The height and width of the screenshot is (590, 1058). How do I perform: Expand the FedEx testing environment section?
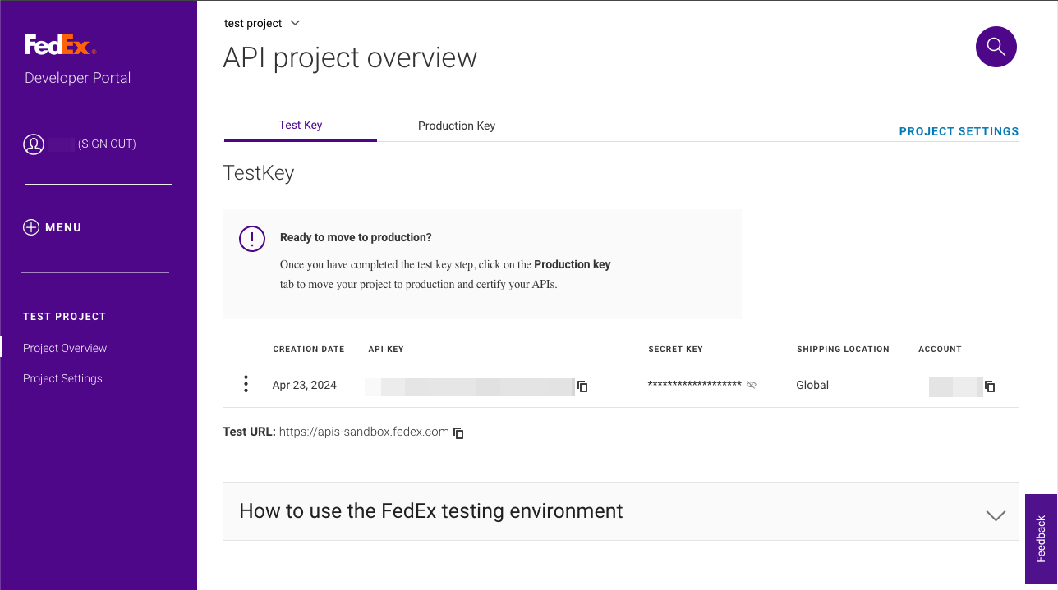[x=430, y=511]
